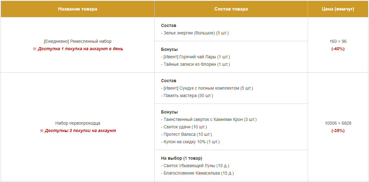Click the "Состав товара" column header

[x=231, y=9]
